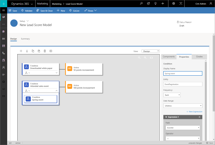Zoom out on the design canvas
Viewport: 215px width, 145px height.
pos(139,58)
